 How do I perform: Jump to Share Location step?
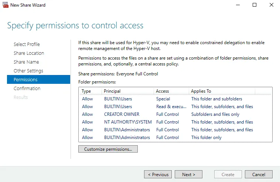pos(29,53)
